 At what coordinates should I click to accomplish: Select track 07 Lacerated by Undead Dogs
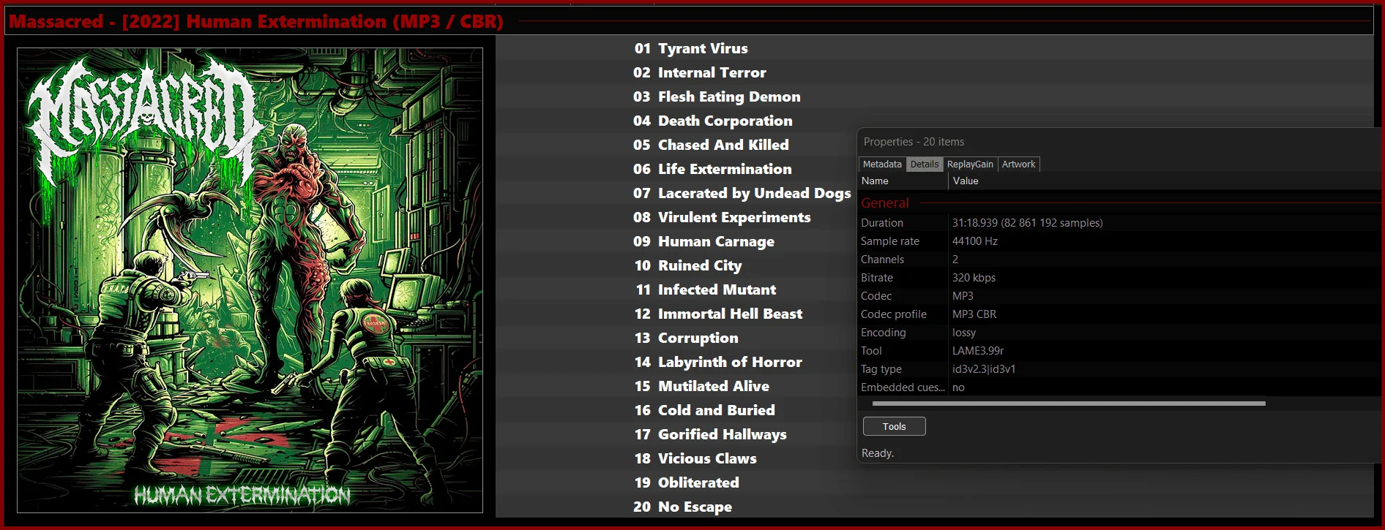click(x=742, y=193)
